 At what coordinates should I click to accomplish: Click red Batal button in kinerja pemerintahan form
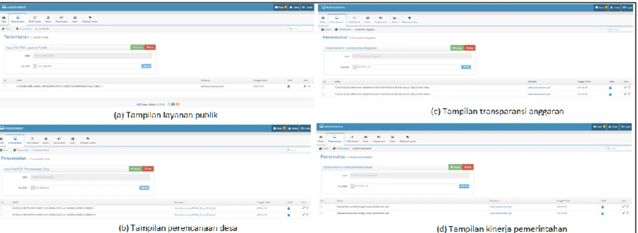click(x=468, y=167)
